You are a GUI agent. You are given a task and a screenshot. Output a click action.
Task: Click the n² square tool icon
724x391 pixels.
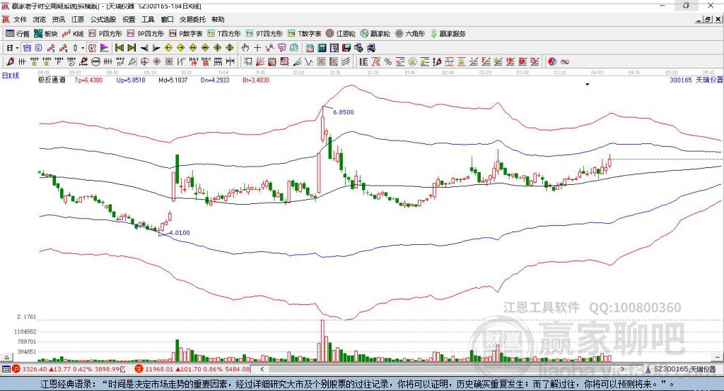pos(120,61)
